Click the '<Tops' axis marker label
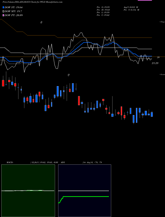165x217 pixels. (x=162, y=22)
